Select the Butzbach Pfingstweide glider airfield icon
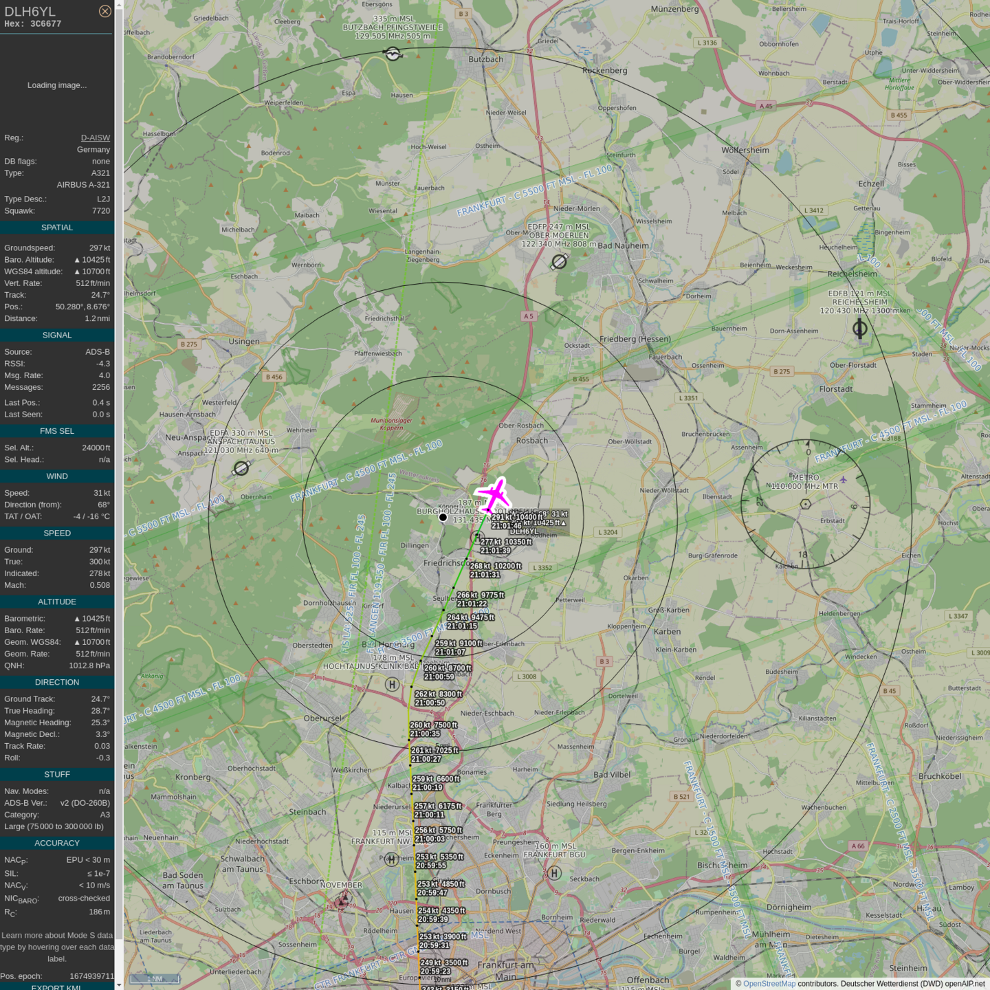 point(393,54)
